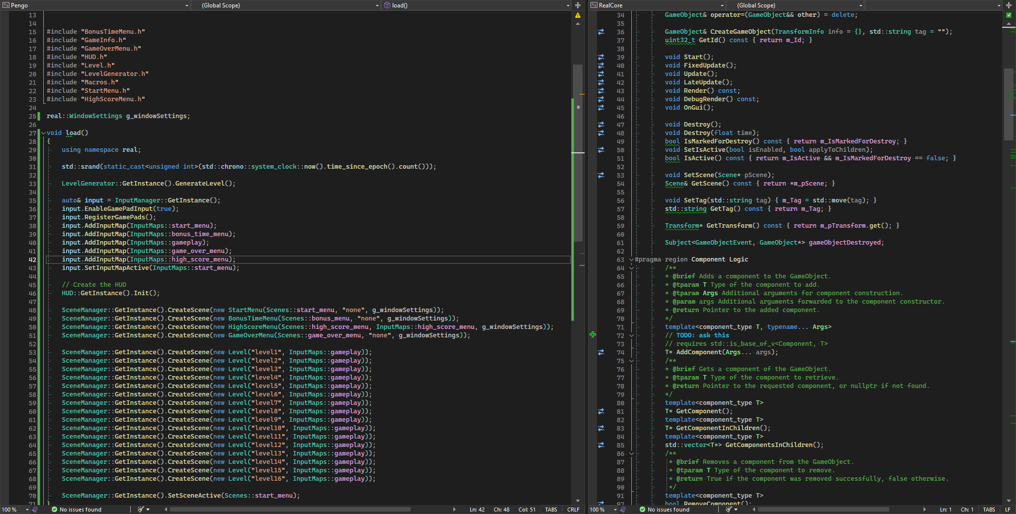Click 'Ln: 42' line indicator in left pane
1016x514 pixels.
point(477,510)
